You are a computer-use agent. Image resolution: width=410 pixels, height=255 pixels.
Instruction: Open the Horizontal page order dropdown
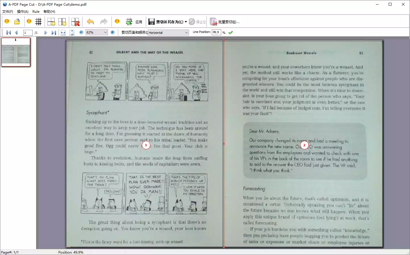(168, 32)
